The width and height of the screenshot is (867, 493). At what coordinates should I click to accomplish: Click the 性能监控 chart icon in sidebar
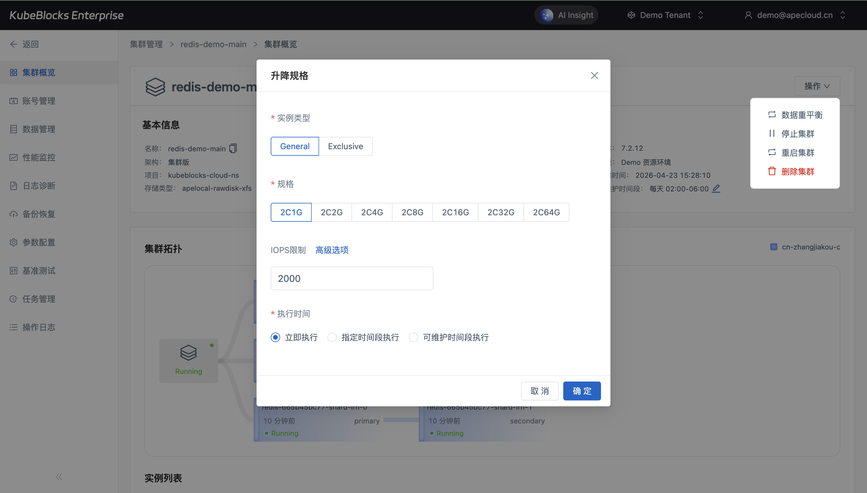coord(14,157)
